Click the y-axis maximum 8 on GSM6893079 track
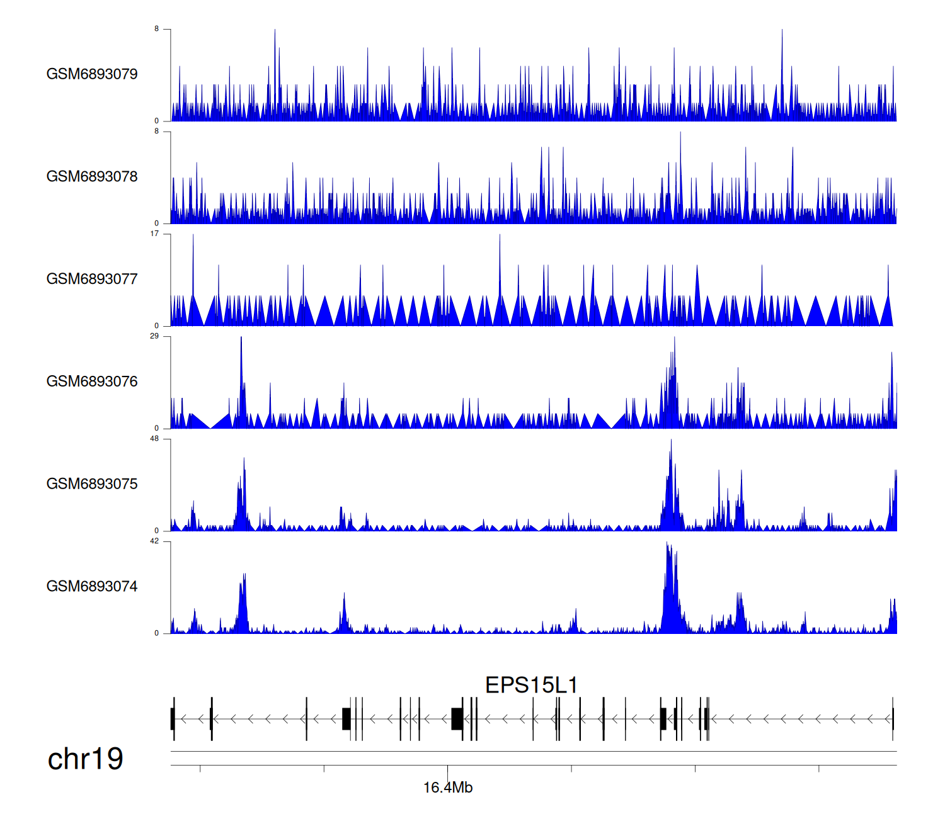945x831 pixels. pos(157,29)
